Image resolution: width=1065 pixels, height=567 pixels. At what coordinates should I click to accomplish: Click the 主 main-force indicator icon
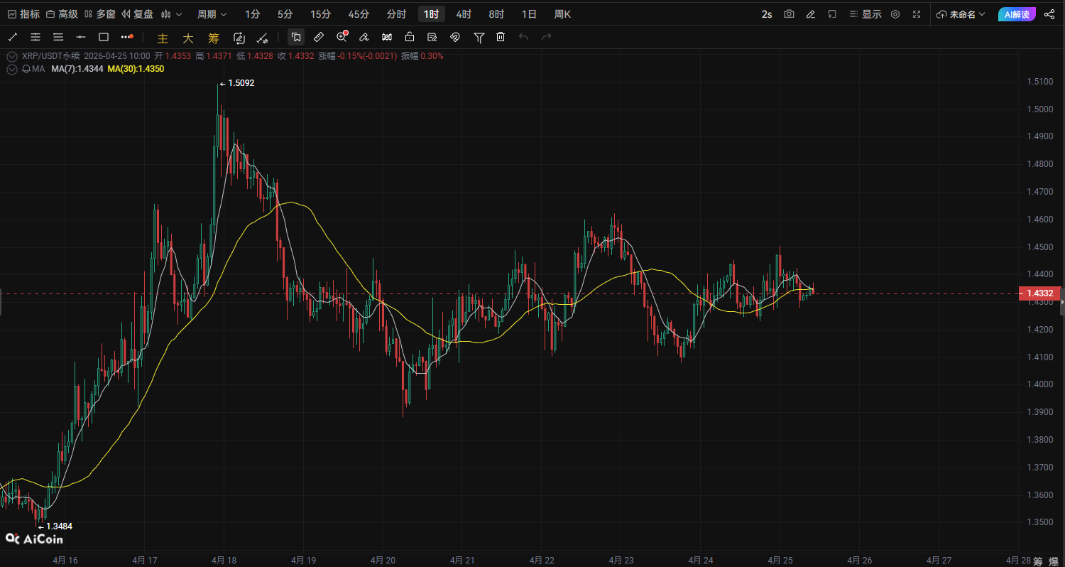163,38
